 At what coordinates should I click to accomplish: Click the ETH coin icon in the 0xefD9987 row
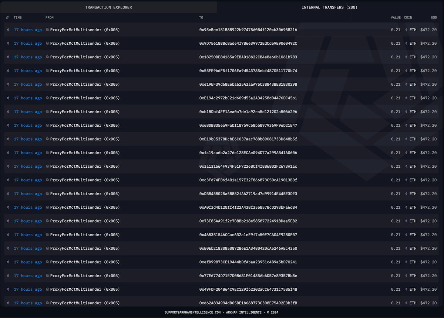(406, 262)
